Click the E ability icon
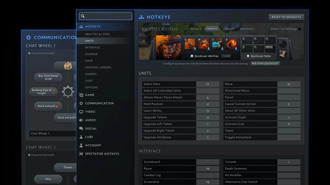Viewport: 330px width, 185px height. [x=217, y=44]
